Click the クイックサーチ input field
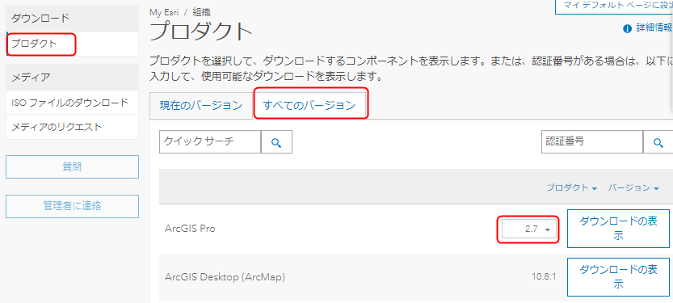The image size is (673, 303). pyautogui.click(x=210, y=142)
